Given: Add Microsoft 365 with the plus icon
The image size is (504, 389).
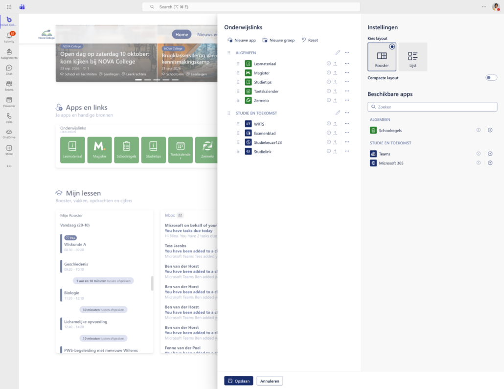Looking at the screenshot, I should click(490, 163).
